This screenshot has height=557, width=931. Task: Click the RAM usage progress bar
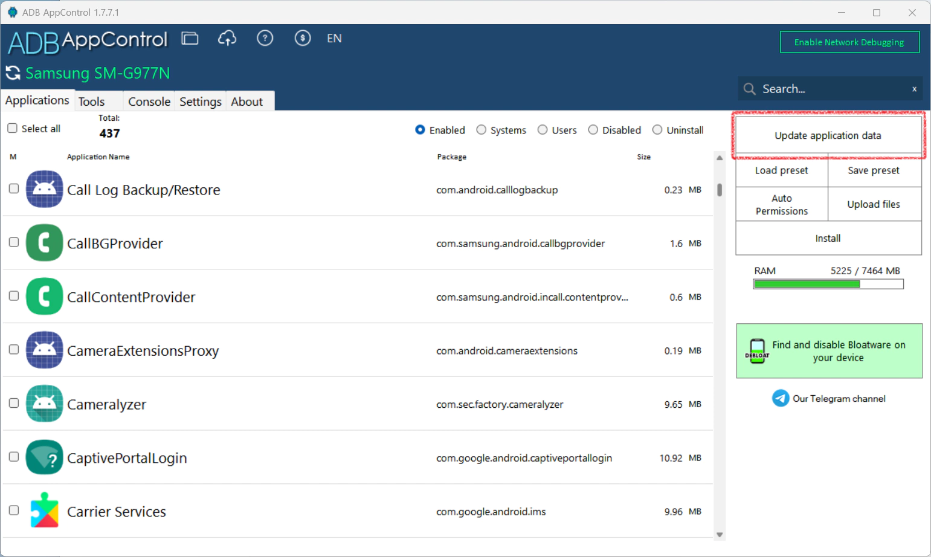click(x=828, y=284)
